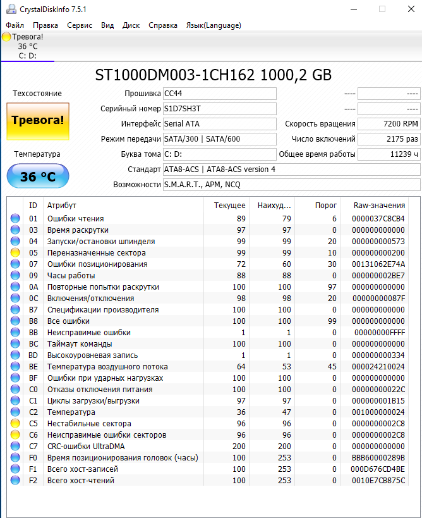Click yellow orb for Неисправимые ошибки секторов
Image resolution: width=422 pixels, height=518 pixels.
pos(15,435)
